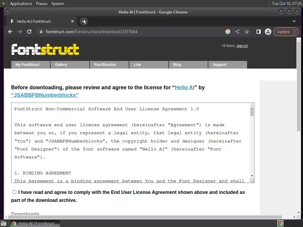Bookmark this page with the star

tap(247, 32)
